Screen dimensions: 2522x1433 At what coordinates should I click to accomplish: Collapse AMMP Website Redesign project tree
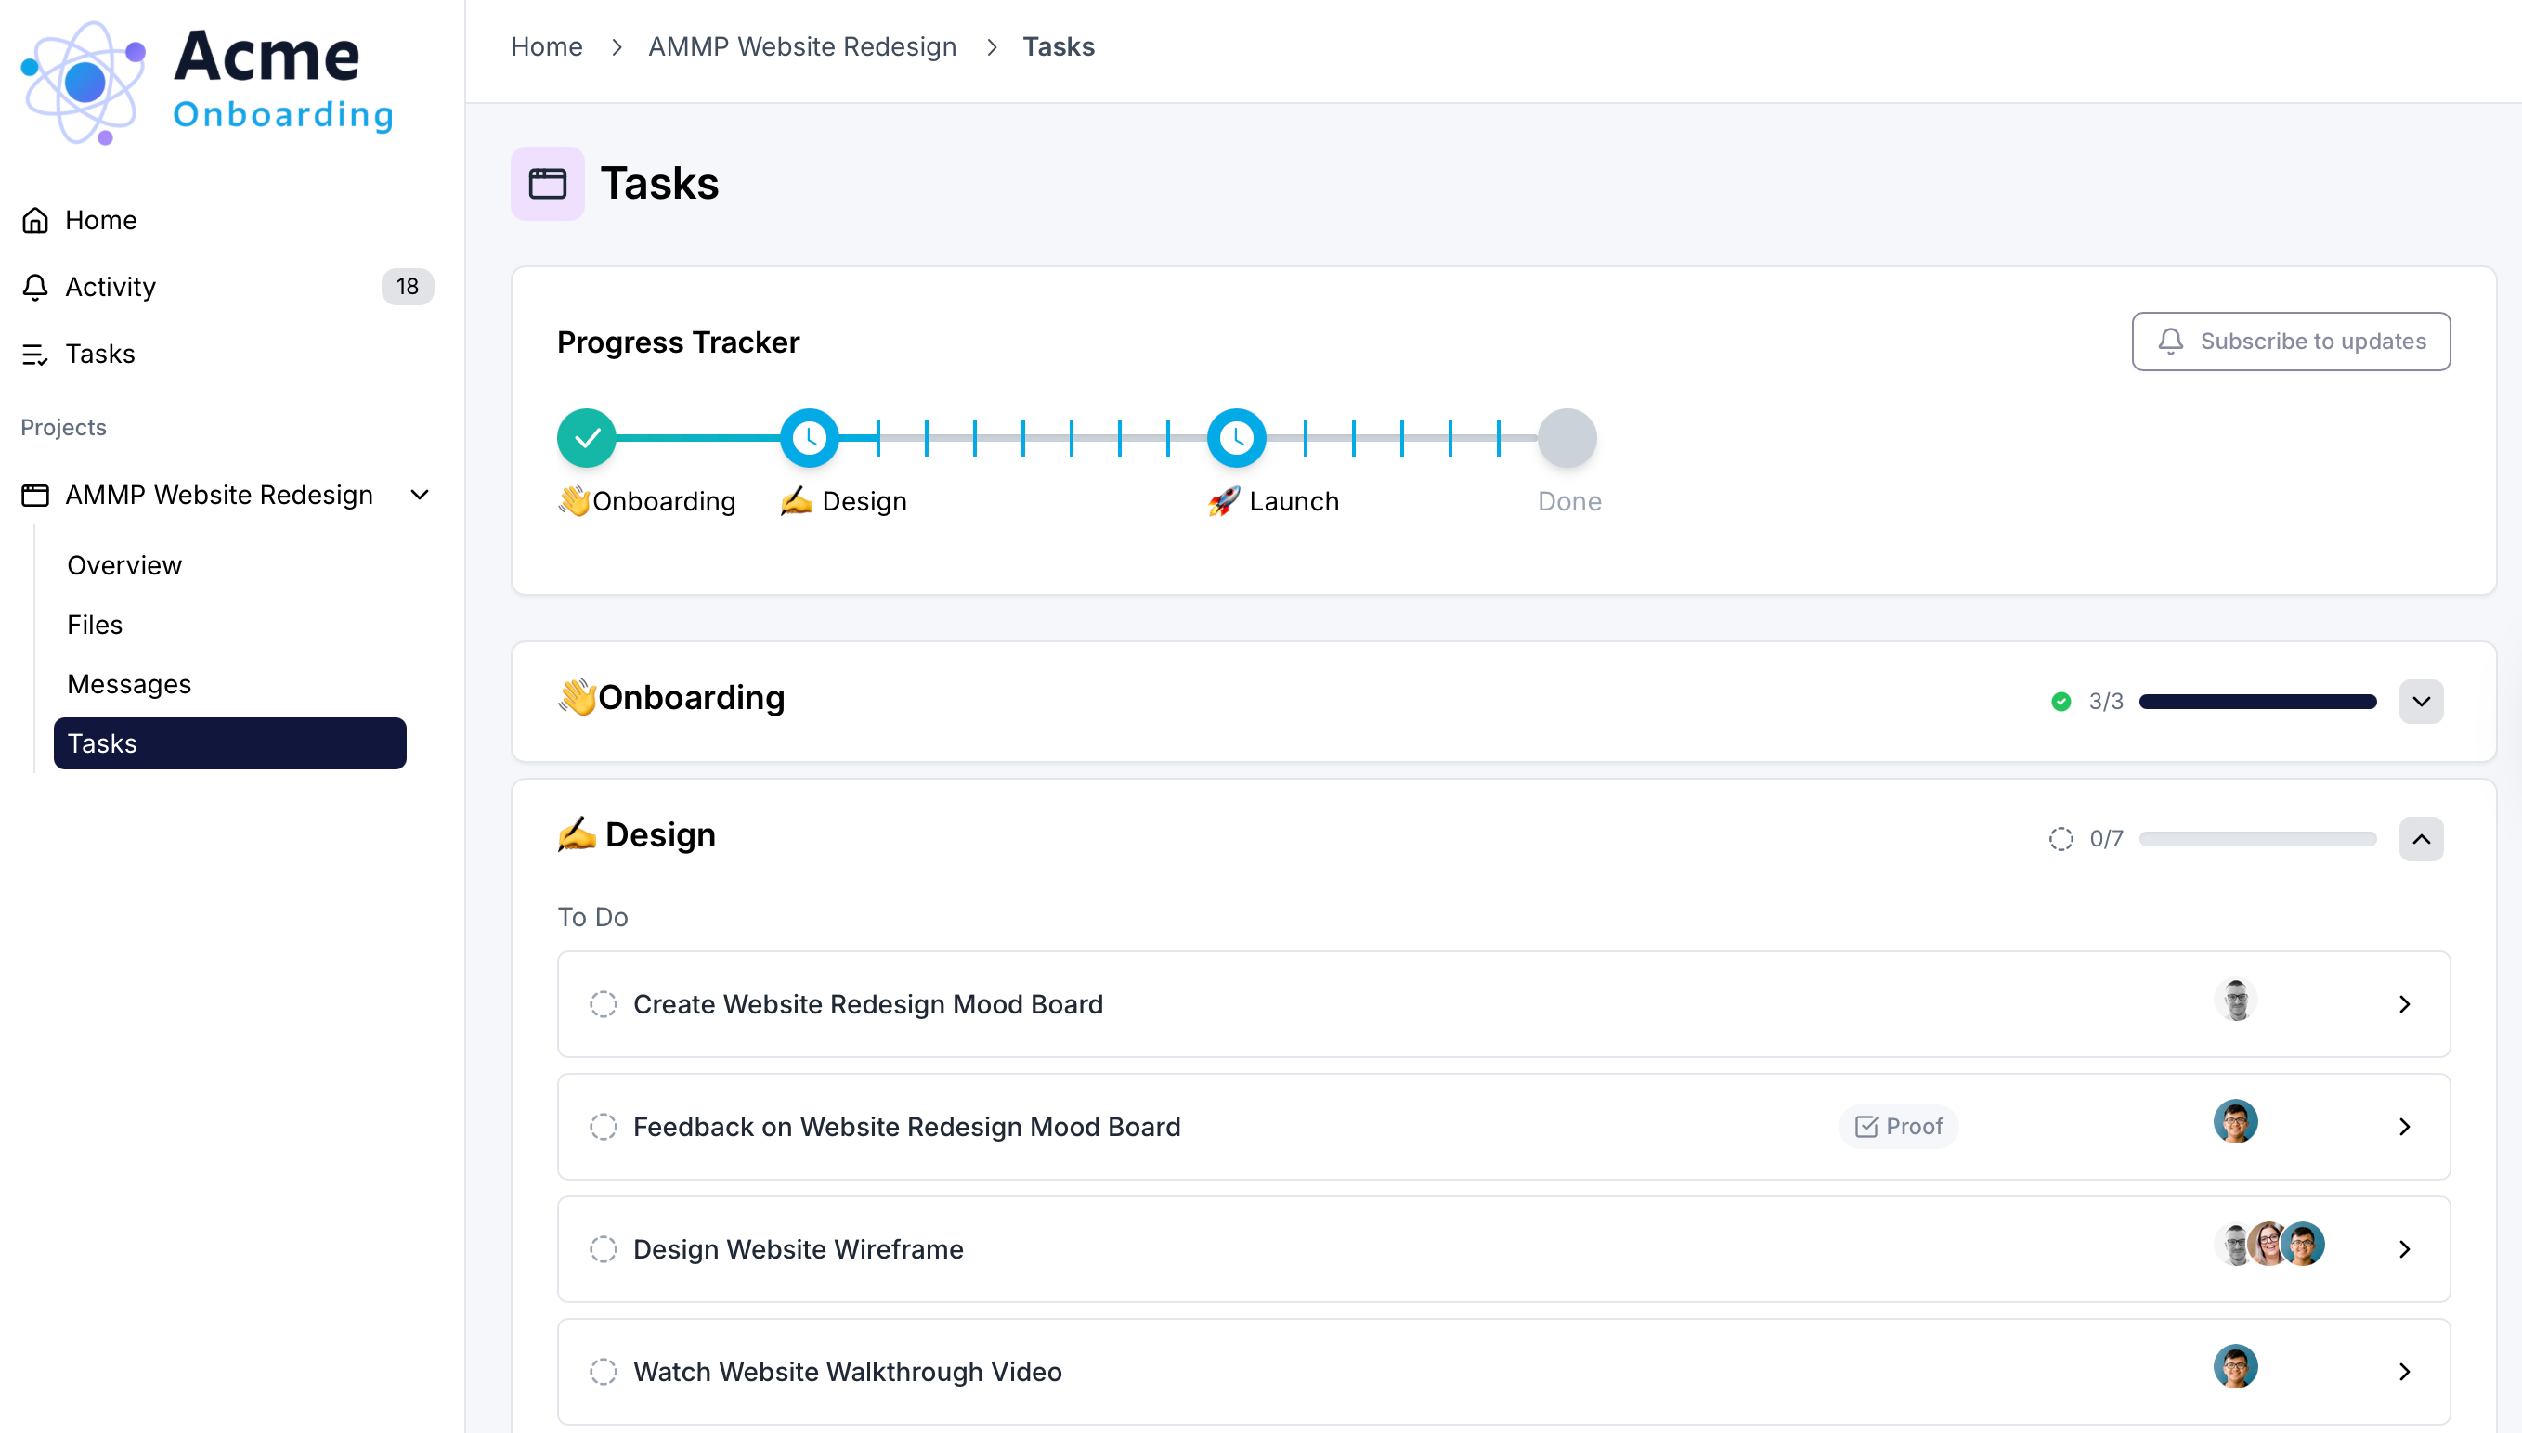420,495
